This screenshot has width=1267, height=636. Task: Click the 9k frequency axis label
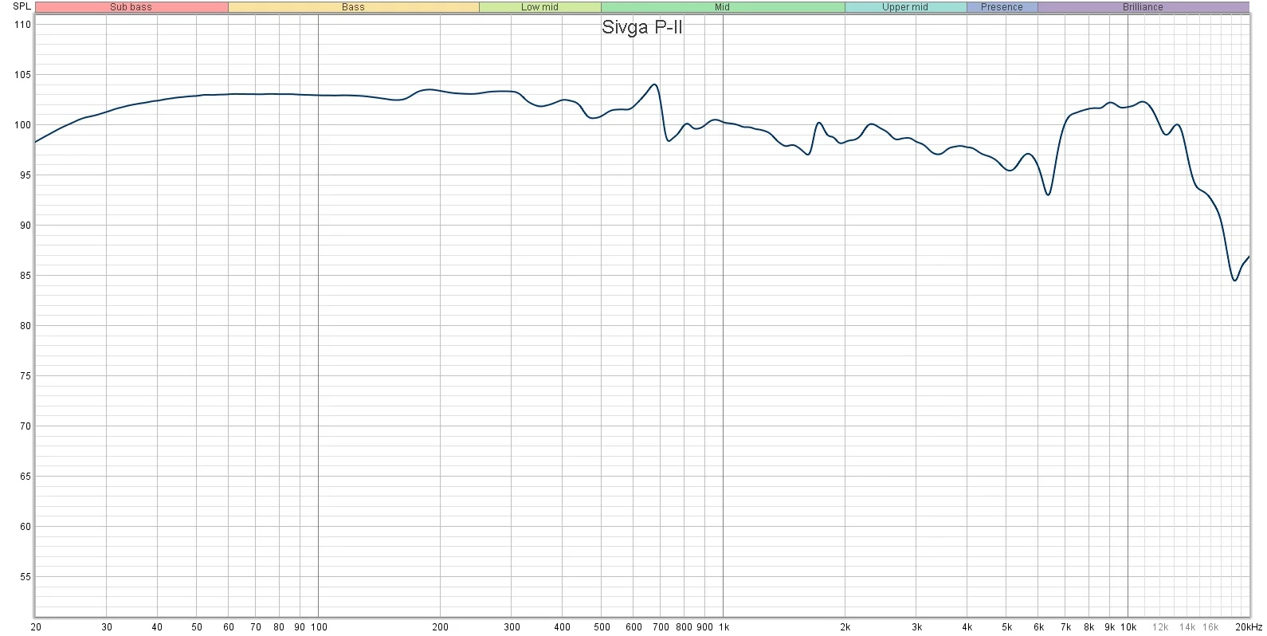tap(1110, 627)
